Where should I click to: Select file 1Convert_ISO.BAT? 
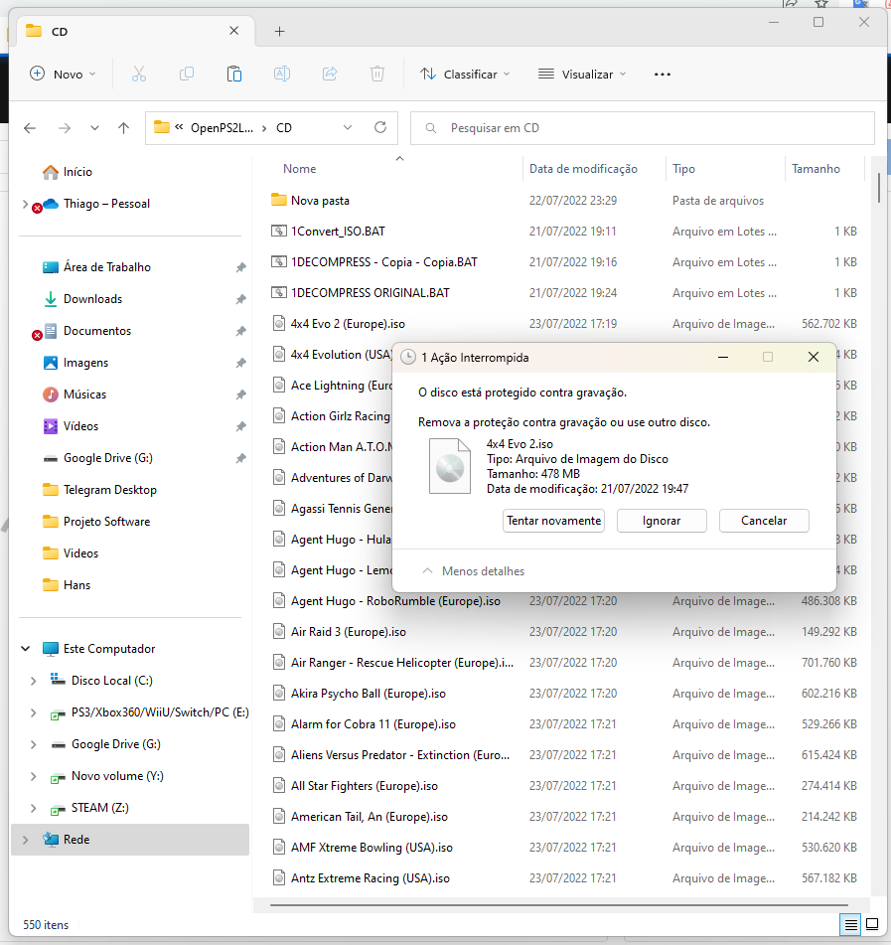[x=338, y=232]
